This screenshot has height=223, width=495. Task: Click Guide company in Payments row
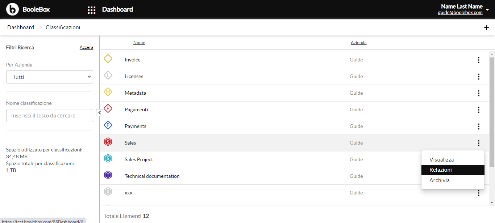pyautogui.click(x=356, y=126)
